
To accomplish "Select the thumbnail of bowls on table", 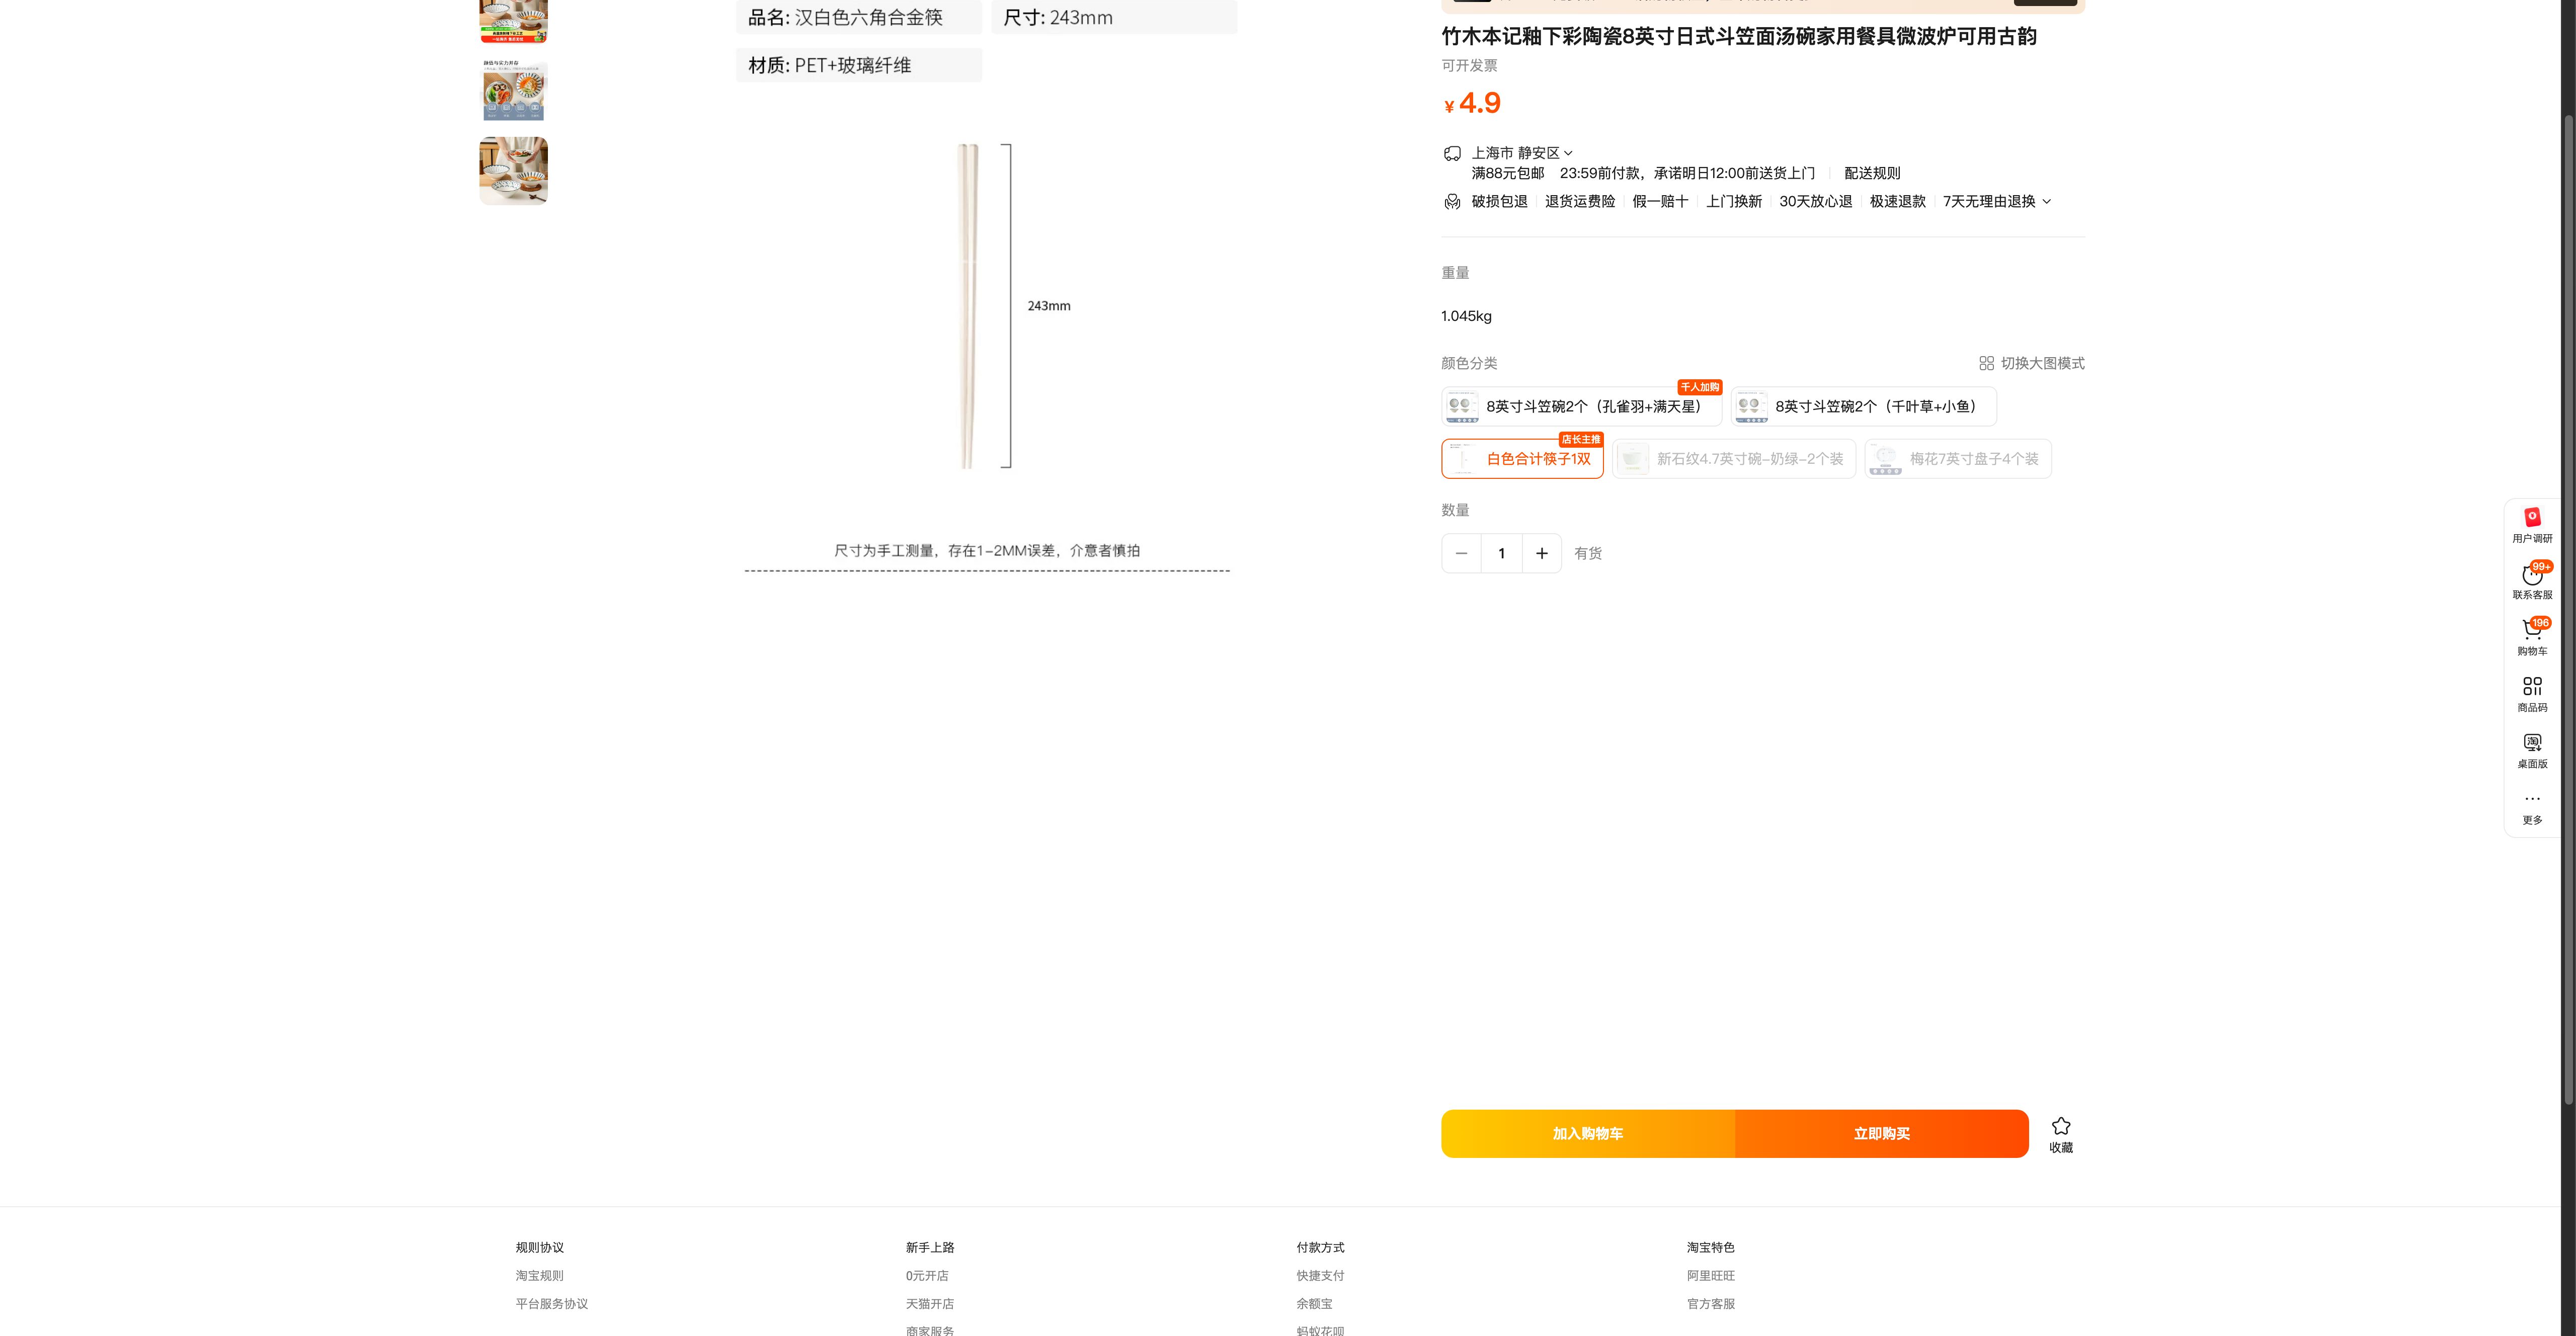I will (514, 171).
